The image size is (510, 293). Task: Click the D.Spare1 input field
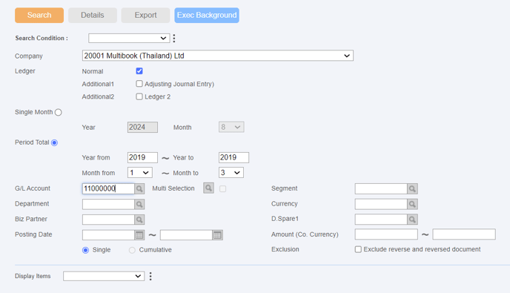pyautogui.click(x=381, y=220)
